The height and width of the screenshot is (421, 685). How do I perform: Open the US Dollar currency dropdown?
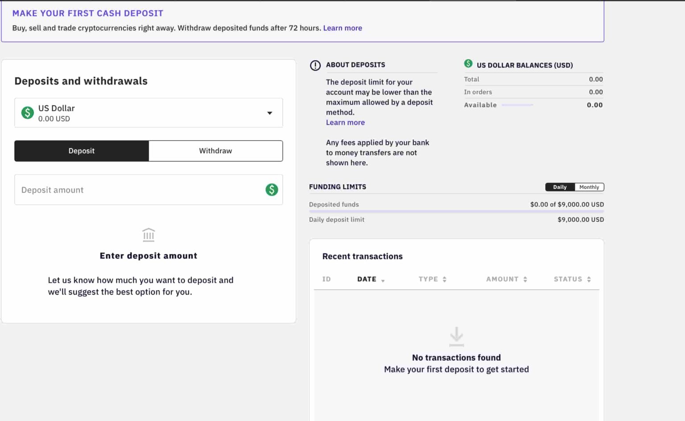click(x=269, y=113)
